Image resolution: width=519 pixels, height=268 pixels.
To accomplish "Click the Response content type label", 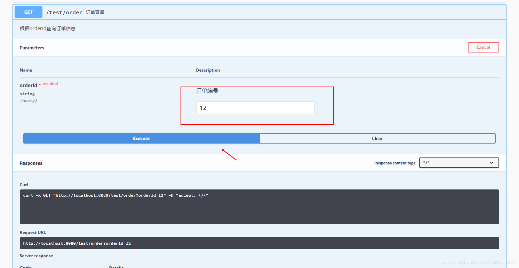I will click(x=395, y=163).
